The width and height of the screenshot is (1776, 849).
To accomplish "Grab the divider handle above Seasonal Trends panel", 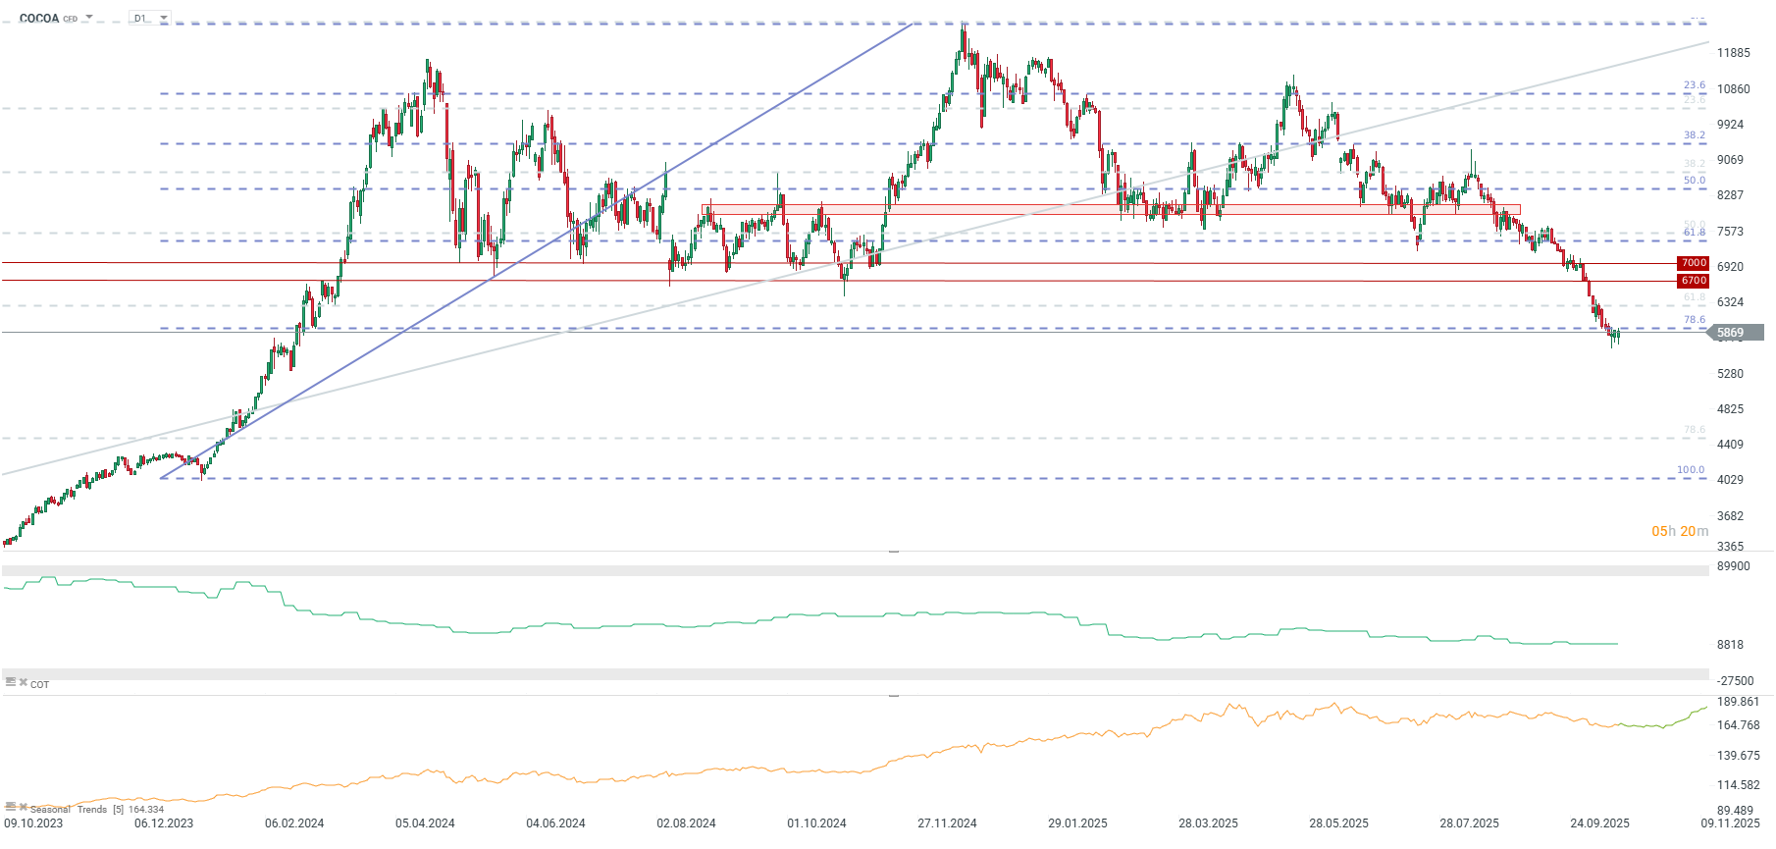I will point(894,695).
